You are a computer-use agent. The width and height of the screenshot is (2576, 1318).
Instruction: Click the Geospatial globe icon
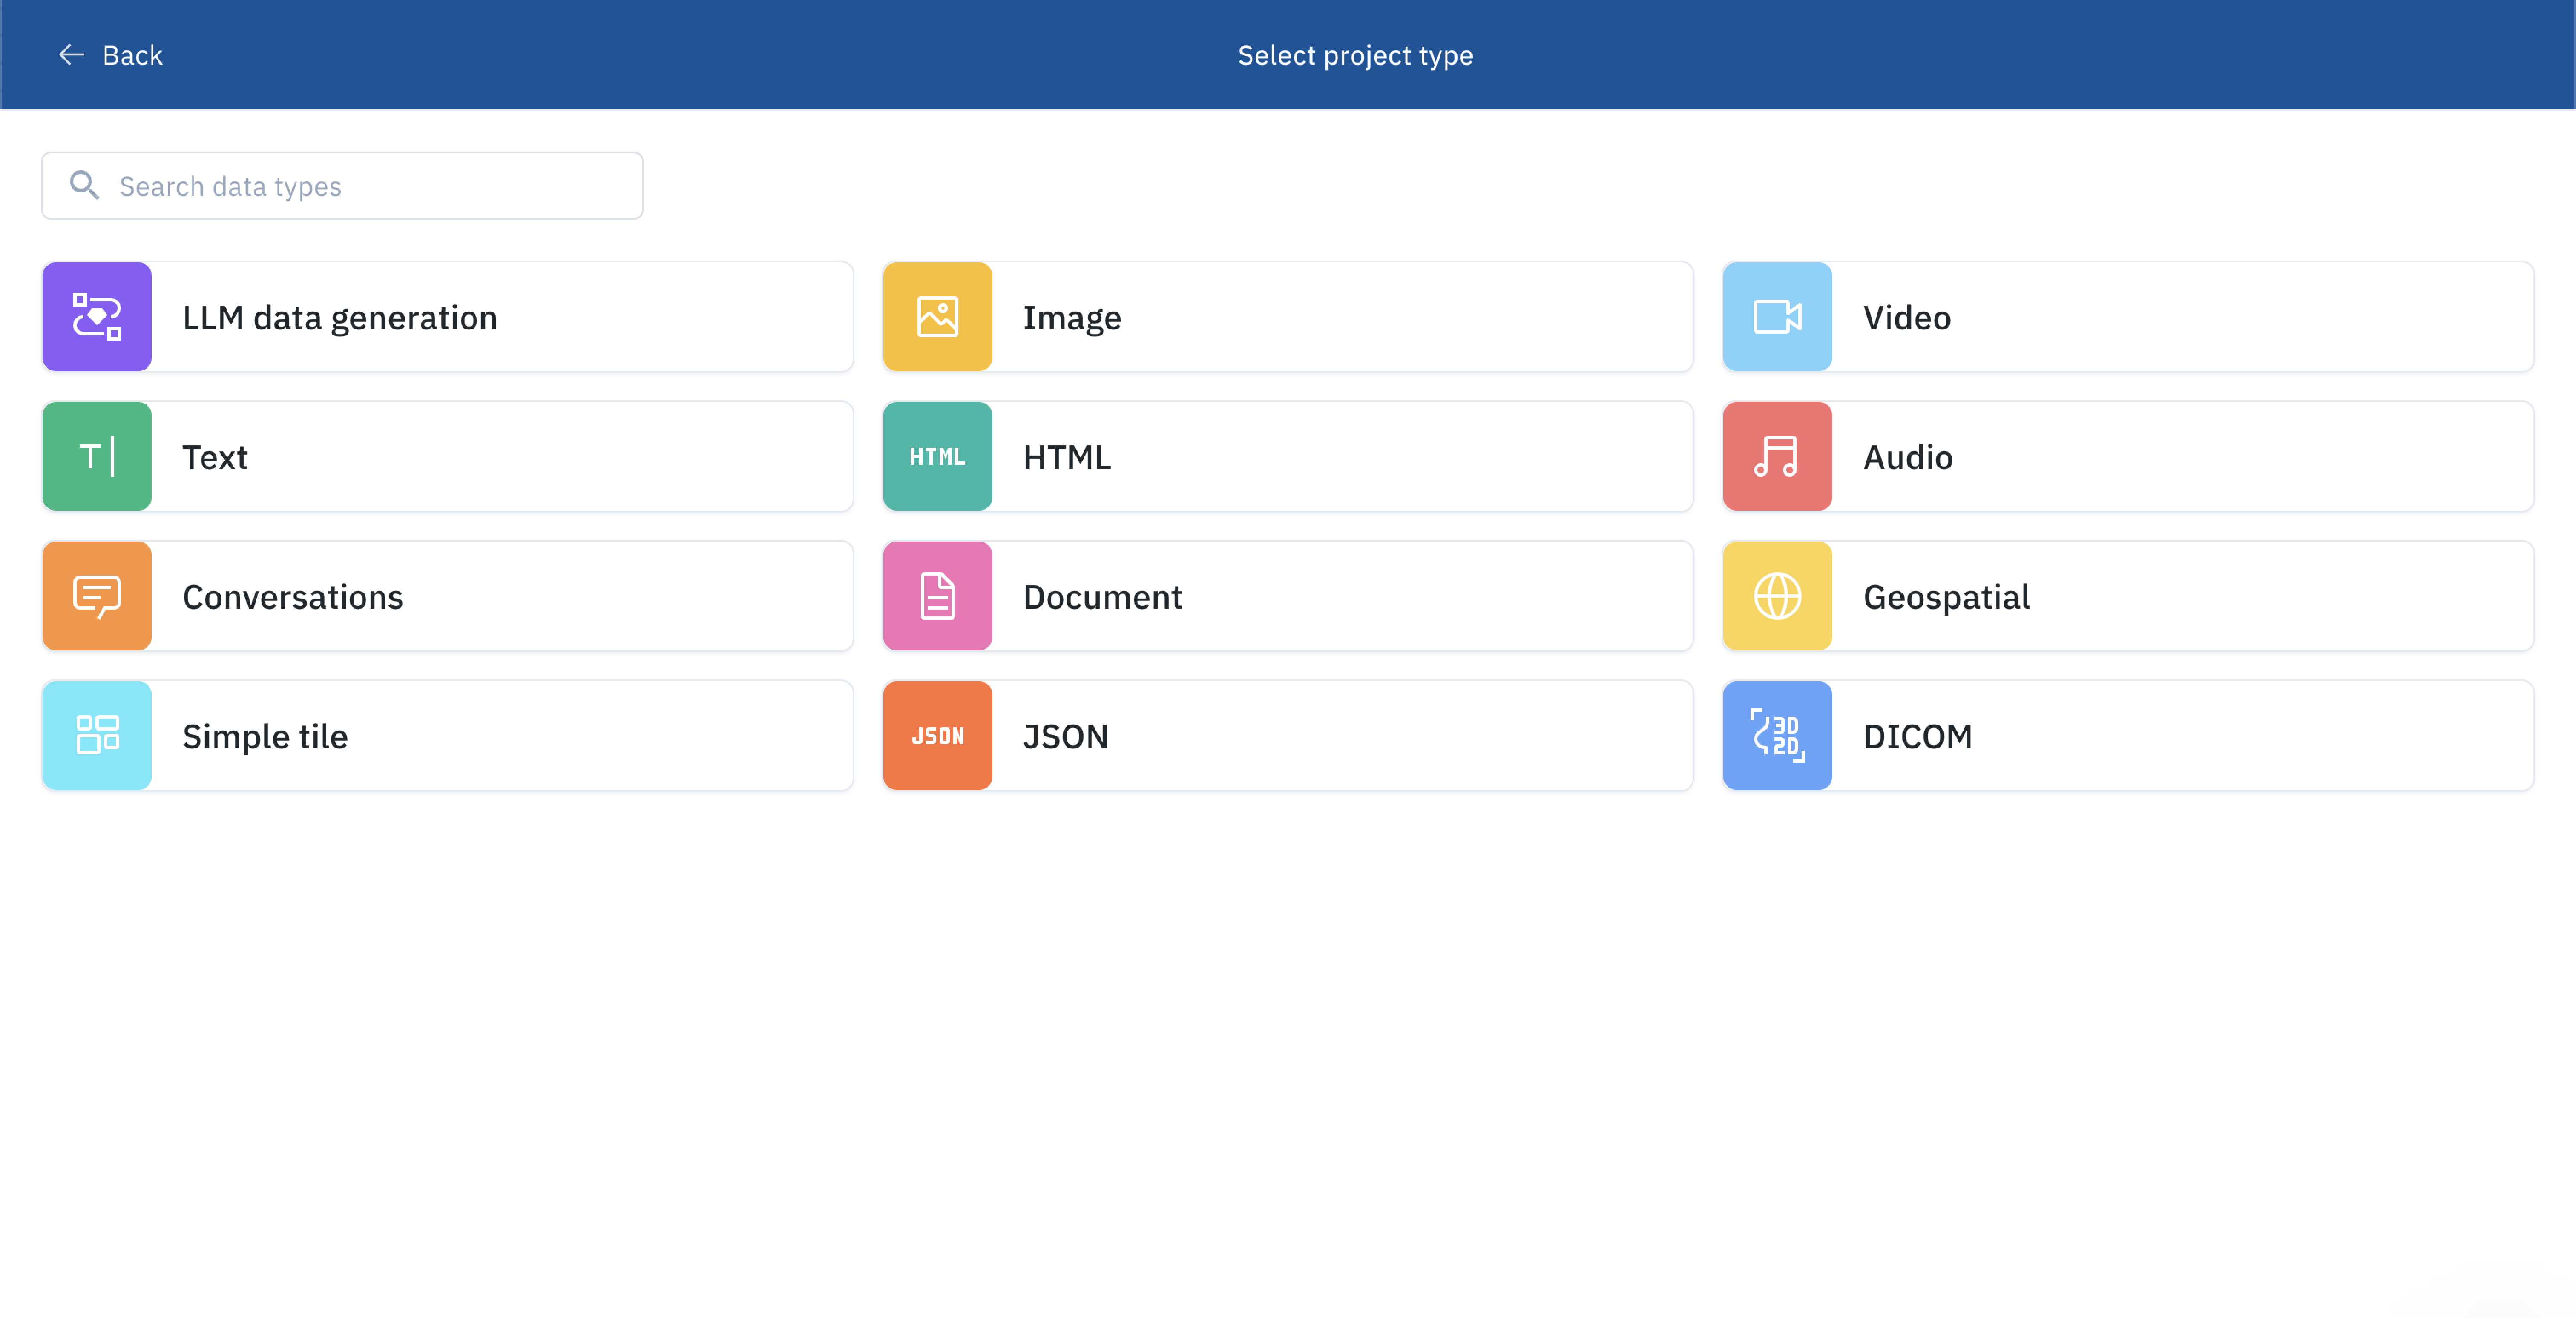(1777, 596)
